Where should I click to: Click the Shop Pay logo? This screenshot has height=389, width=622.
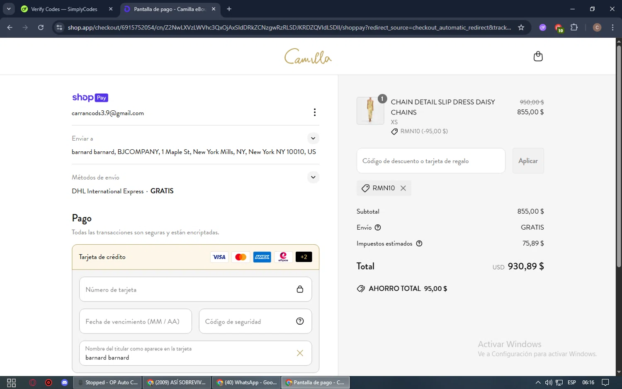tap(90, 97)
